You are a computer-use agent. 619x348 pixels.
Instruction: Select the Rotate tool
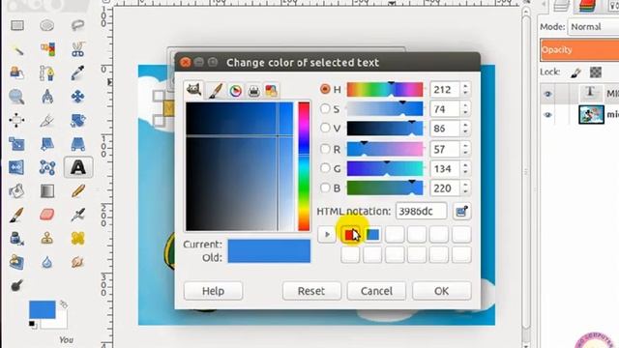77,120
